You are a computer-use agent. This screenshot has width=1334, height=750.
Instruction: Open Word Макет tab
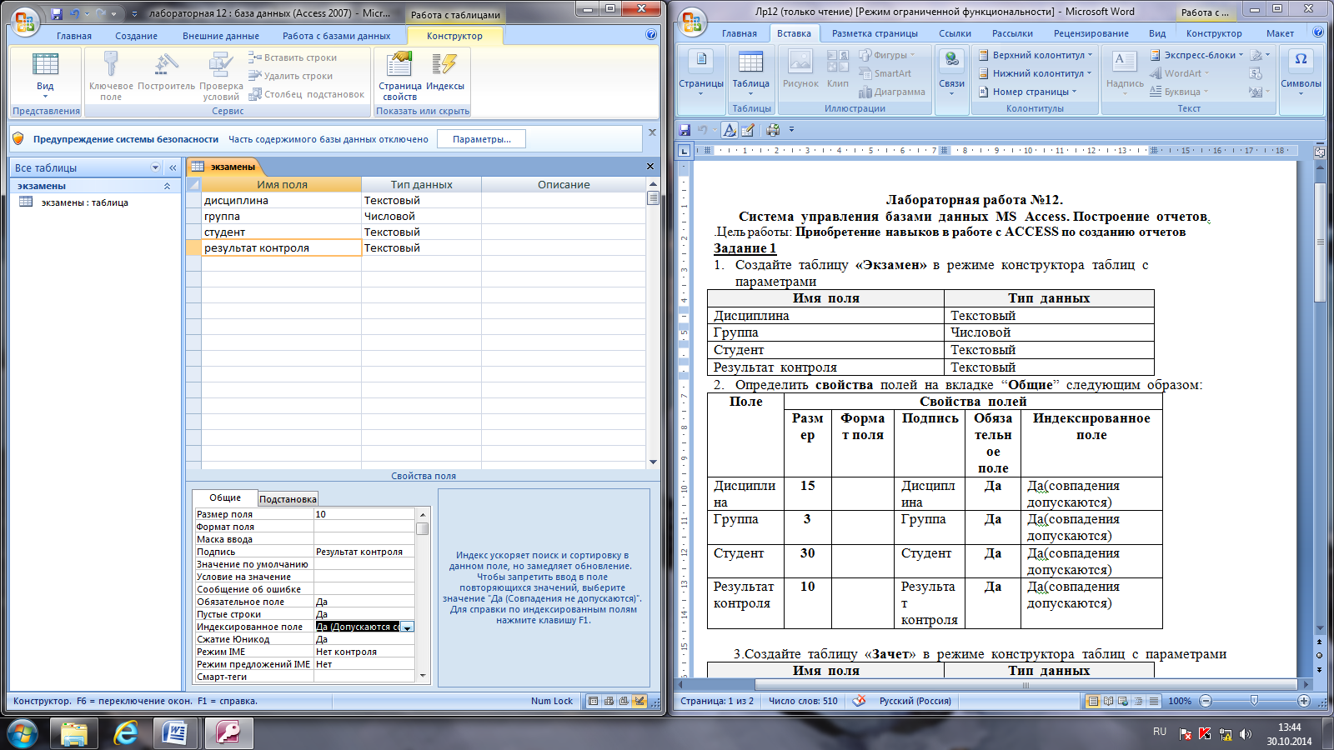point(1280,33)
